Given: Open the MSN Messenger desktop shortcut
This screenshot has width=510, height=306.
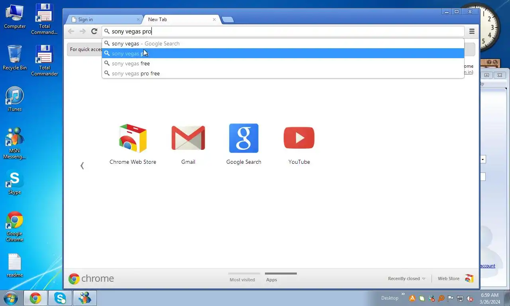Looking at the screenshot, I should (15, 143).
